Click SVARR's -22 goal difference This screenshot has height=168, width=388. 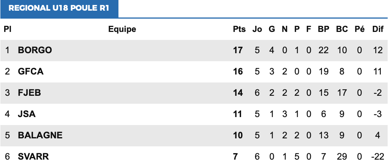pos(378,157)
